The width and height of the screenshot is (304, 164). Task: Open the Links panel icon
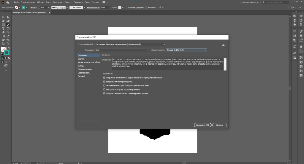click(301, 16)
